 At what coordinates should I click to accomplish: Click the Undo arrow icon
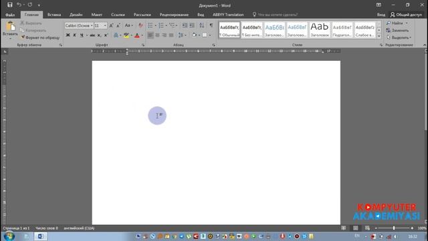click(x=19, y=5)
